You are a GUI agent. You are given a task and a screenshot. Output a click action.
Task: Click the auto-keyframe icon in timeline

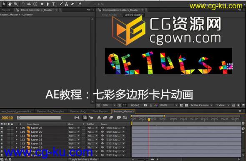(125, 117)
